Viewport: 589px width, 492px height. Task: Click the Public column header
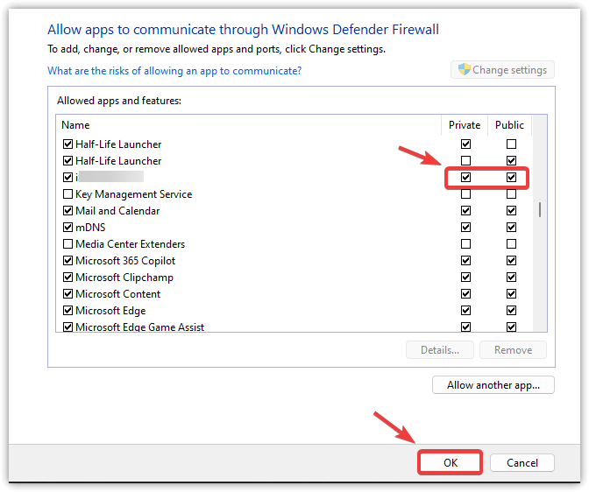509,125
